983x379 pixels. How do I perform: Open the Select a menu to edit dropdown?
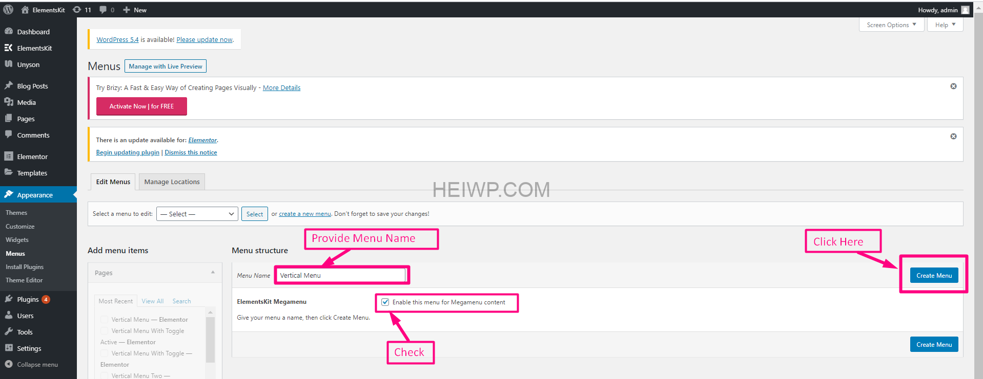point(197,214)
